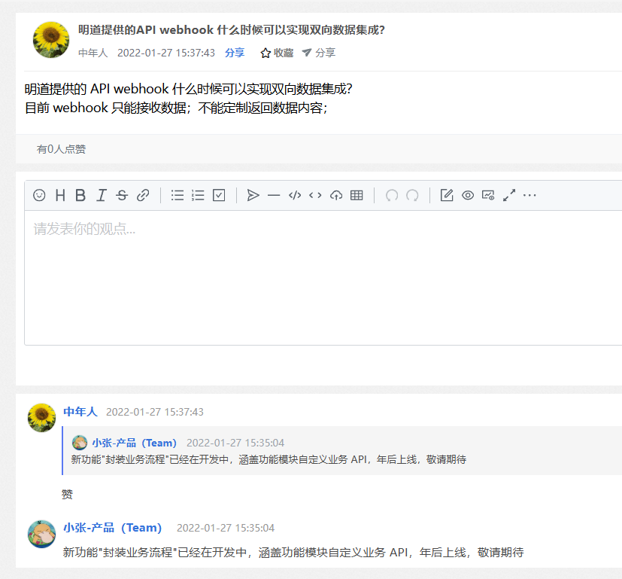Insert a task checkbox list item
Image resolution: width=622 pixels, height=579 pixels.
click(x=218, y=195)
